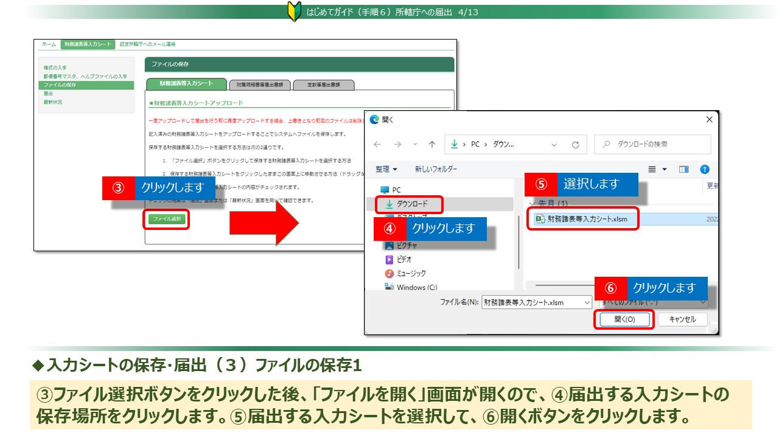Viewport: 779px width, 438px height.
Task: Open the address bar path dropdown
Action: 554,145
